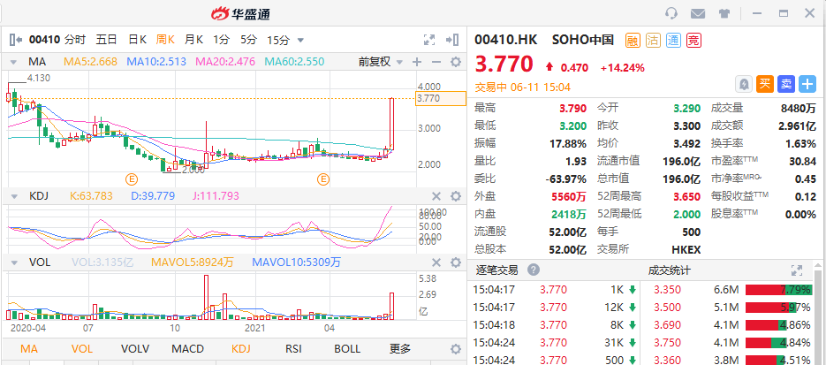
Task: Click the 7.79% volume distribution bar
Action: click(x=778, y=290)
